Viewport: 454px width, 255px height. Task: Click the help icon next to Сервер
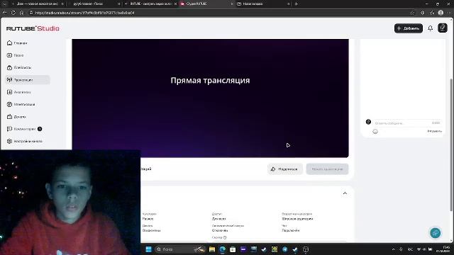pos(225,237)
